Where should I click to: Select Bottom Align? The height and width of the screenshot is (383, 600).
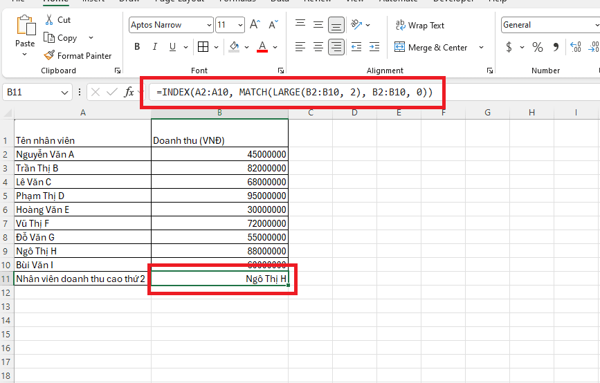coord(336,25)
